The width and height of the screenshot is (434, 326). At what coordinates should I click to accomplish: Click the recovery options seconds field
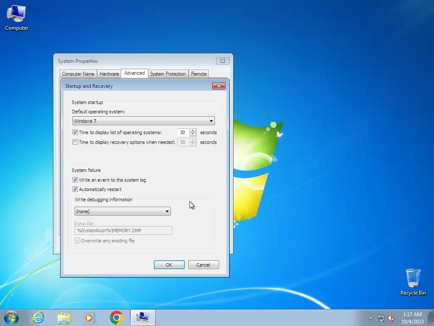tap(184, 142)
